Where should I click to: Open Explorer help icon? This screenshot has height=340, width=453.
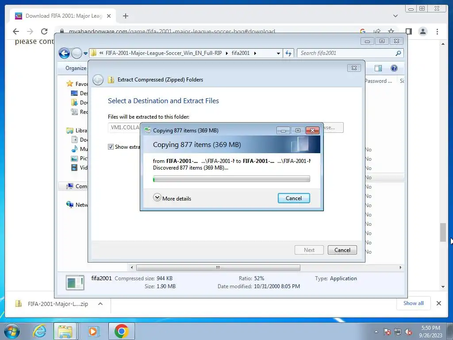pyautogui.click(x=394, y=68)
